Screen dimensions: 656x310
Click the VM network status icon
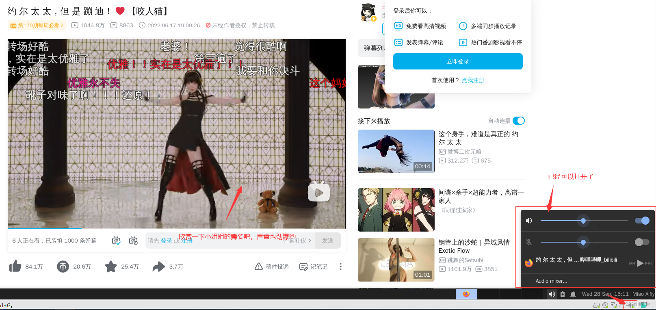[x=614, y=305]
